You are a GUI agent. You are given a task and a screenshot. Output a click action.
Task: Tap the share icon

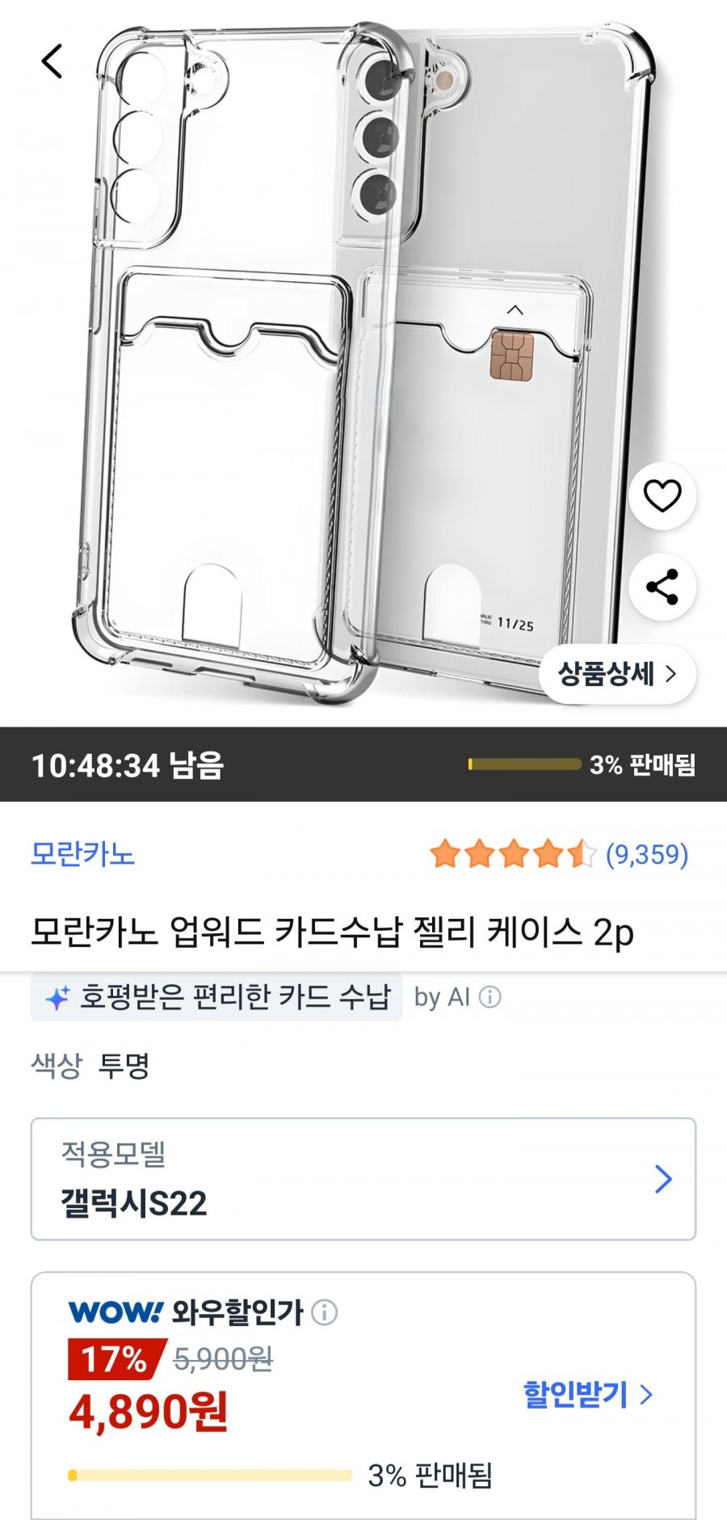(662, 587)
